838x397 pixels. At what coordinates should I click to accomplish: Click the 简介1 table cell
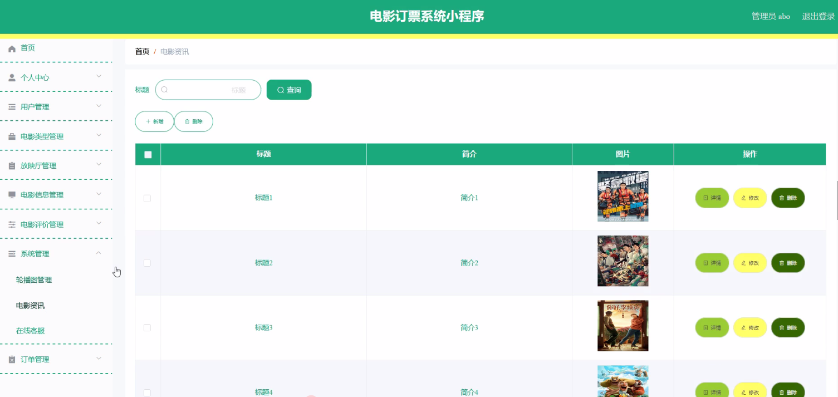pos(469,198)
